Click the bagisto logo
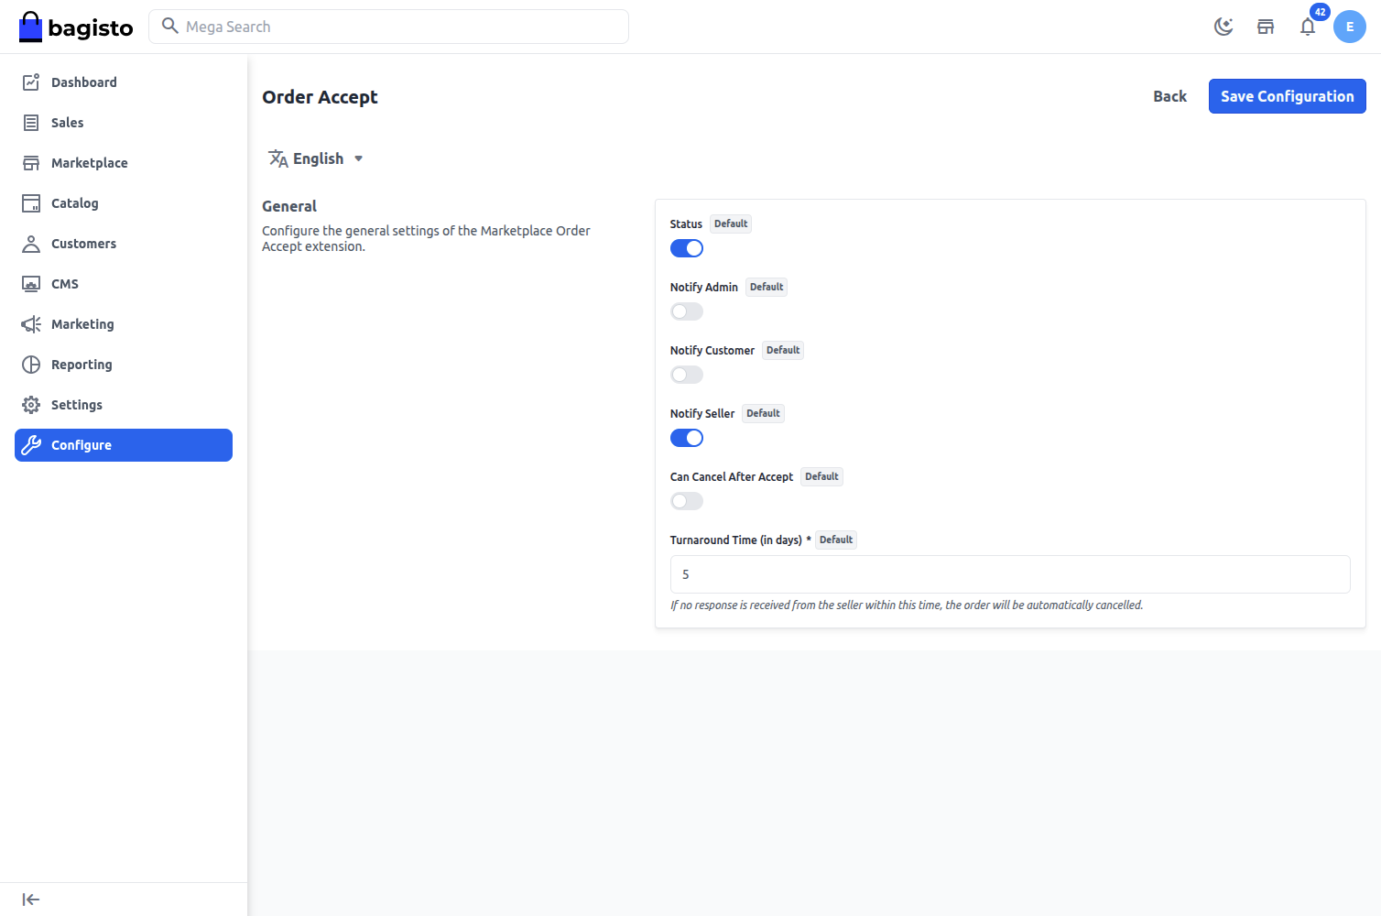 (76, 27)
